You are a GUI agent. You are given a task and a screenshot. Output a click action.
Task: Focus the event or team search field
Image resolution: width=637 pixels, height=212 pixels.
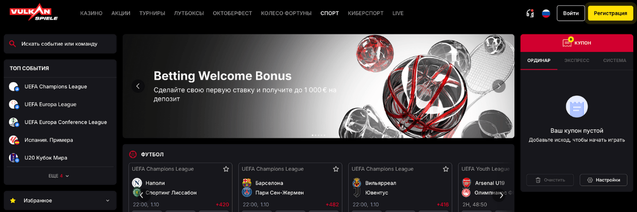(60, 44)
